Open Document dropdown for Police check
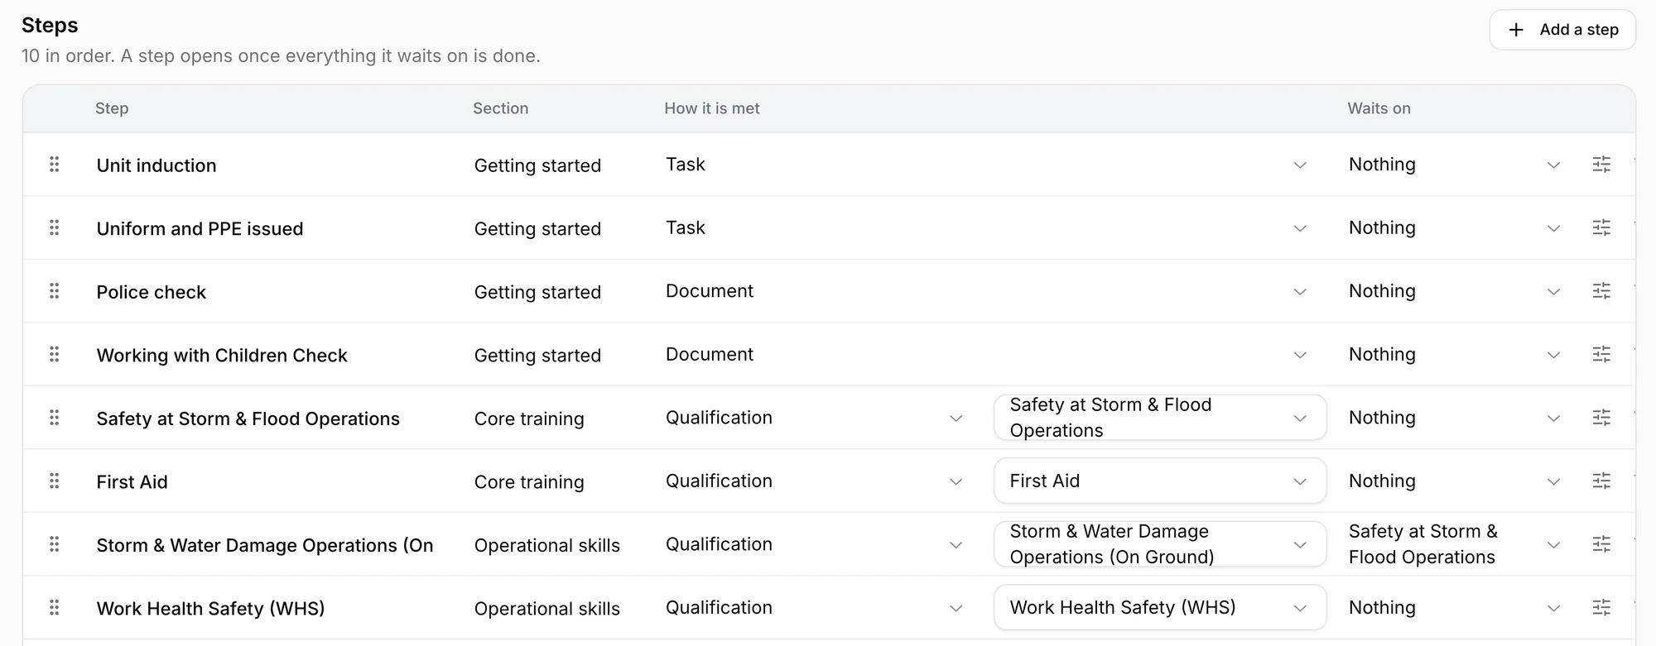Screen dimensions: 1656x646 click(x=987, y=291)
